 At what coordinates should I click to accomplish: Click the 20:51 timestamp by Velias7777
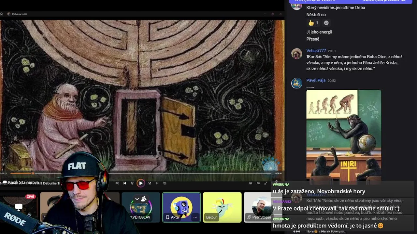tap(332, 51)
